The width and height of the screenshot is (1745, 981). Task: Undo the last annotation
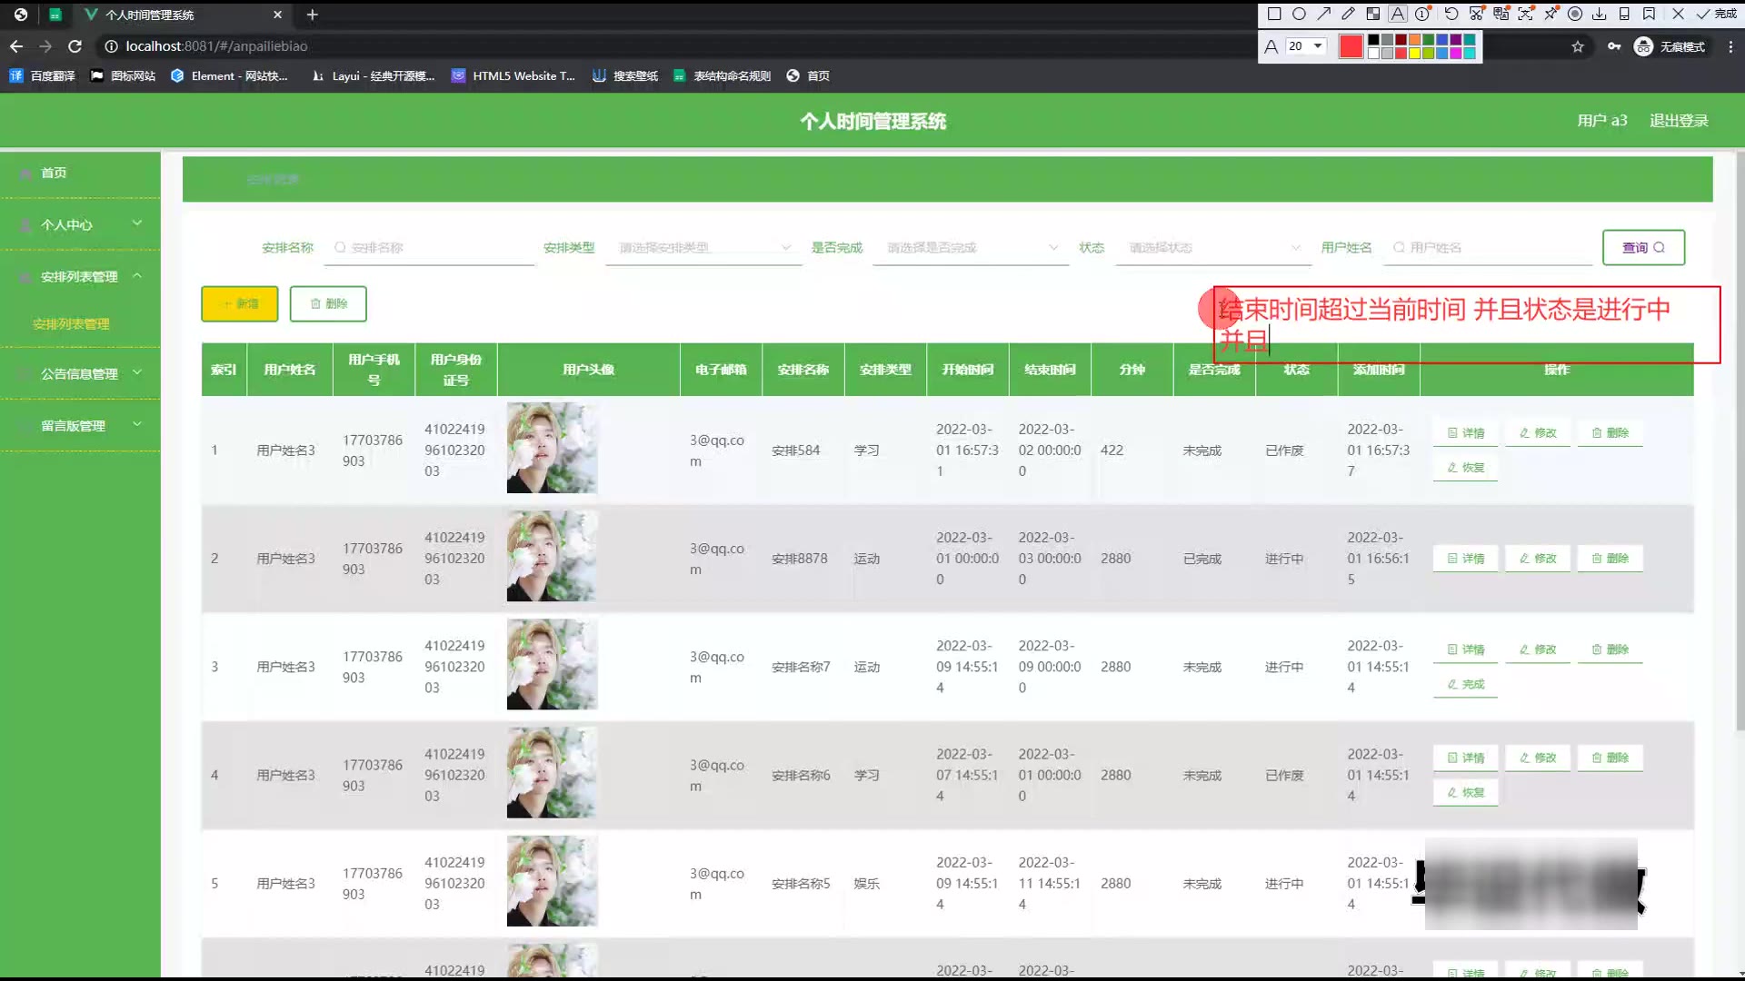(x=1451, y=14)
